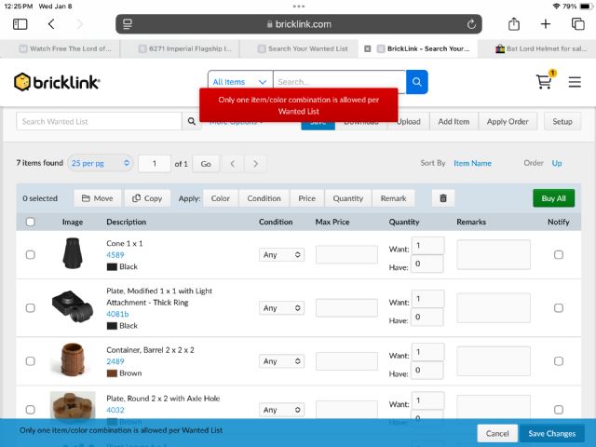Image resolution: width=596 pixels, height=447 pixels.
Task: Click the trash delete icon
Action: pos(443,198)
